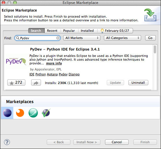This screenshot has height=149, width=161.
Task: Open the All Markets dropdown
Action: [x=82, y=38]
